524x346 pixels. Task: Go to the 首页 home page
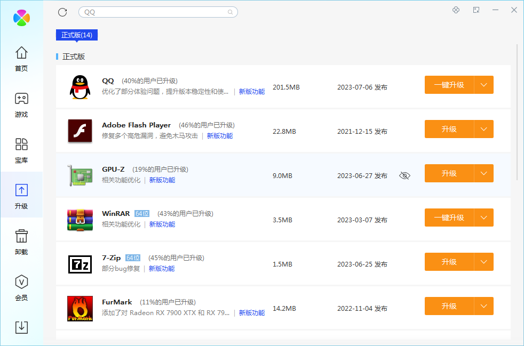coord(21,59)
